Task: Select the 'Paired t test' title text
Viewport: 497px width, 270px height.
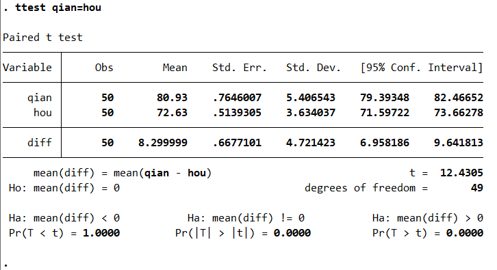Action: pos(43,38)
